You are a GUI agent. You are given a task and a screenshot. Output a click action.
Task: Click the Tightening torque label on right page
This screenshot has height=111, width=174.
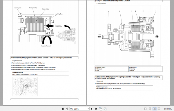point(102,87)
